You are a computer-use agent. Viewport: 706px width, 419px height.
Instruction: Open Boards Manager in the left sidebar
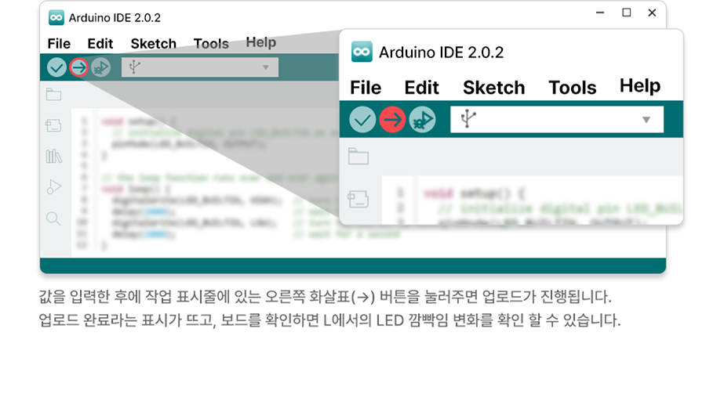pyautogui.click(x=53, y=125)
